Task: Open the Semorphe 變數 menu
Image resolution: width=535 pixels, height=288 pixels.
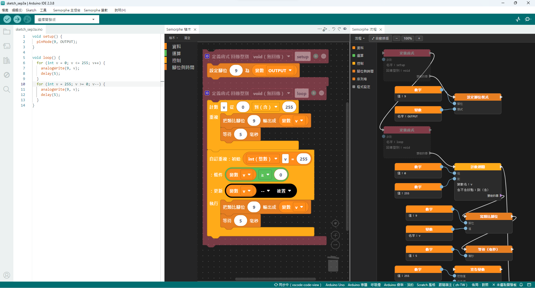Action: (x=96, y=10)
